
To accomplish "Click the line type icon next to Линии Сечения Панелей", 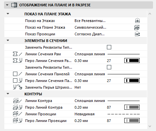I will pos(20,74).
